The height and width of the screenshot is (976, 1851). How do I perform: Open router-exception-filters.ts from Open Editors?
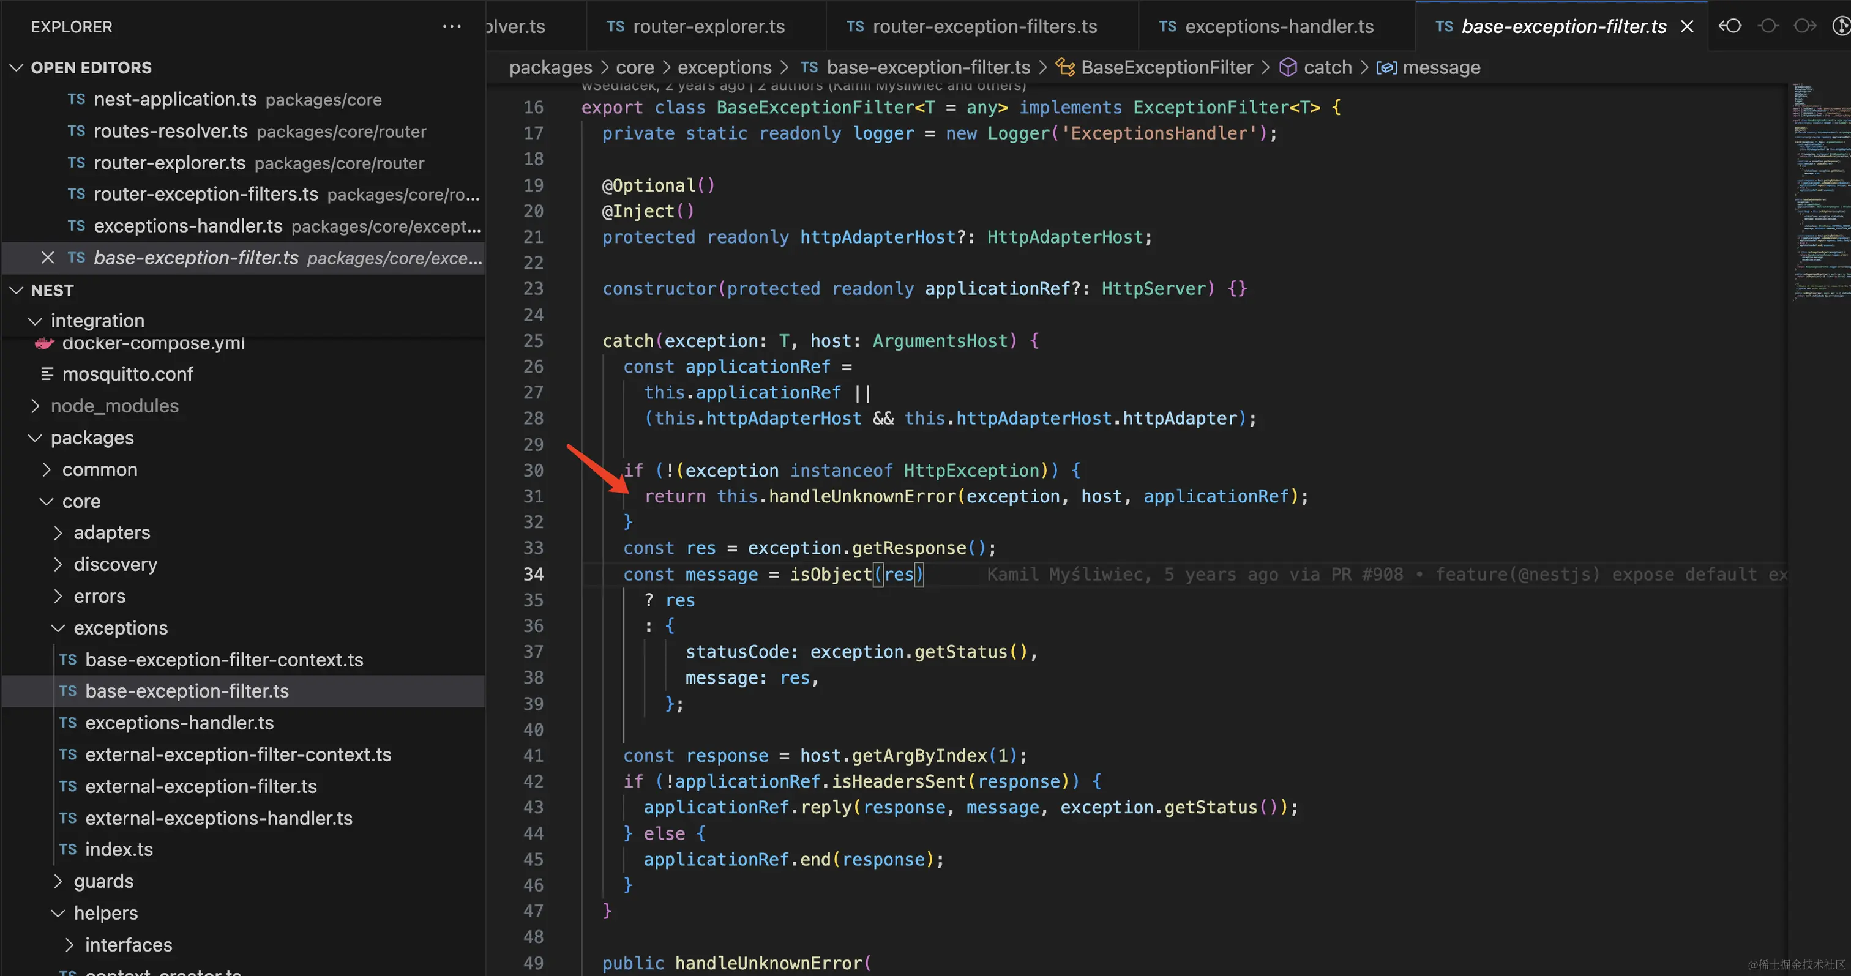pos(243,194)
